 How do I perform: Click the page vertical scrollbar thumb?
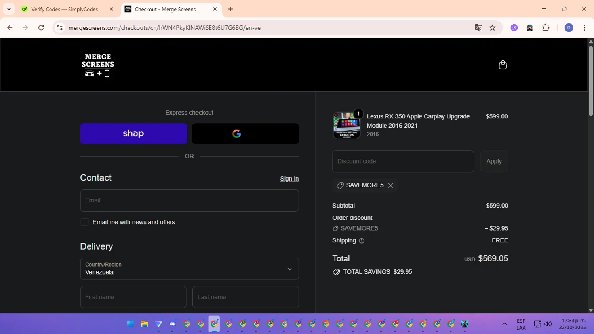coord(590,81)
